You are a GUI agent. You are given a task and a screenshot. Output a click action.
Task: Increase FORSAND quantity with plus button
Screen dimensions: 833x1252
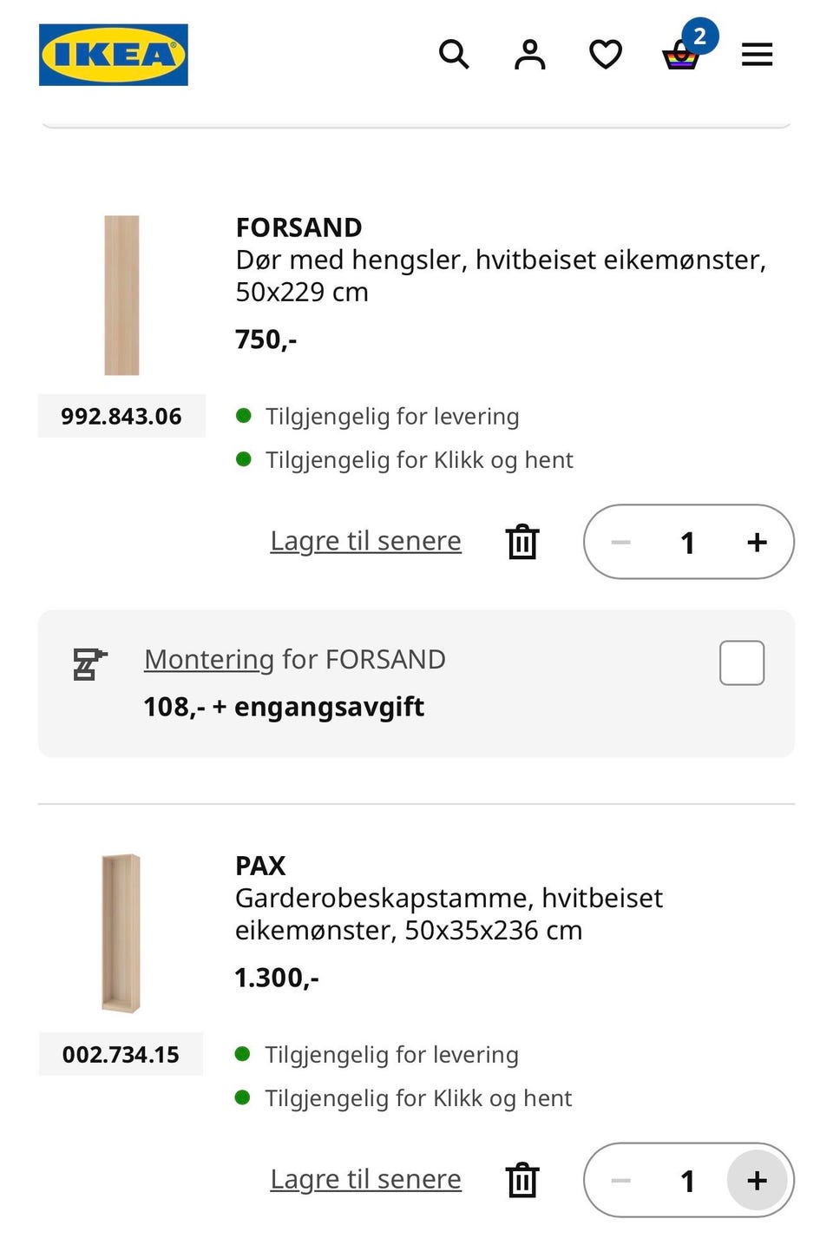pyautogui.click(x=757, y=542)
